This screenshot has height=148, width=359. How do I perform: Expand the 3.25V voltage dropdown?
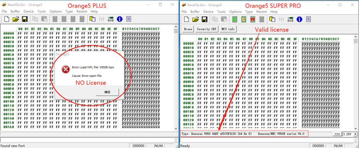click(355, 134)
